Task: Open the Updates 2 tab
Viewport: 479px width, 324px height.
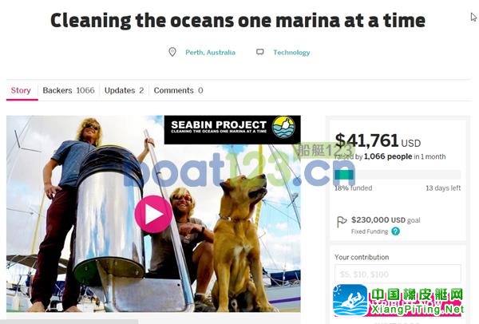Action: (x=124, y=90)
